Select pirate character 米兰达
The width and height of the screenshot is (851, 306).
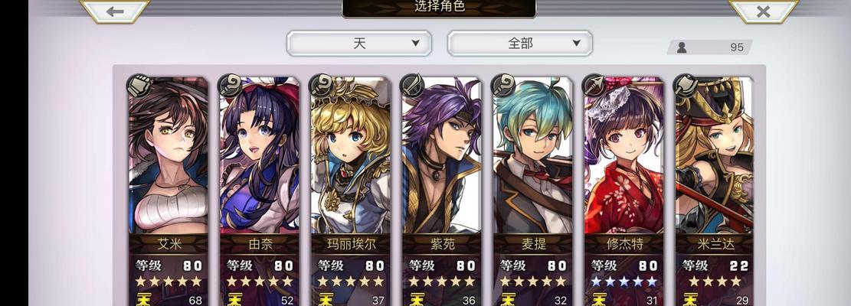[715, 190]
